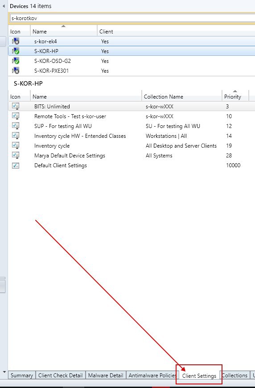Focus the search box containing s-korotkov
The width and height of the screenshot is (255, 388).
click(132, 18)
